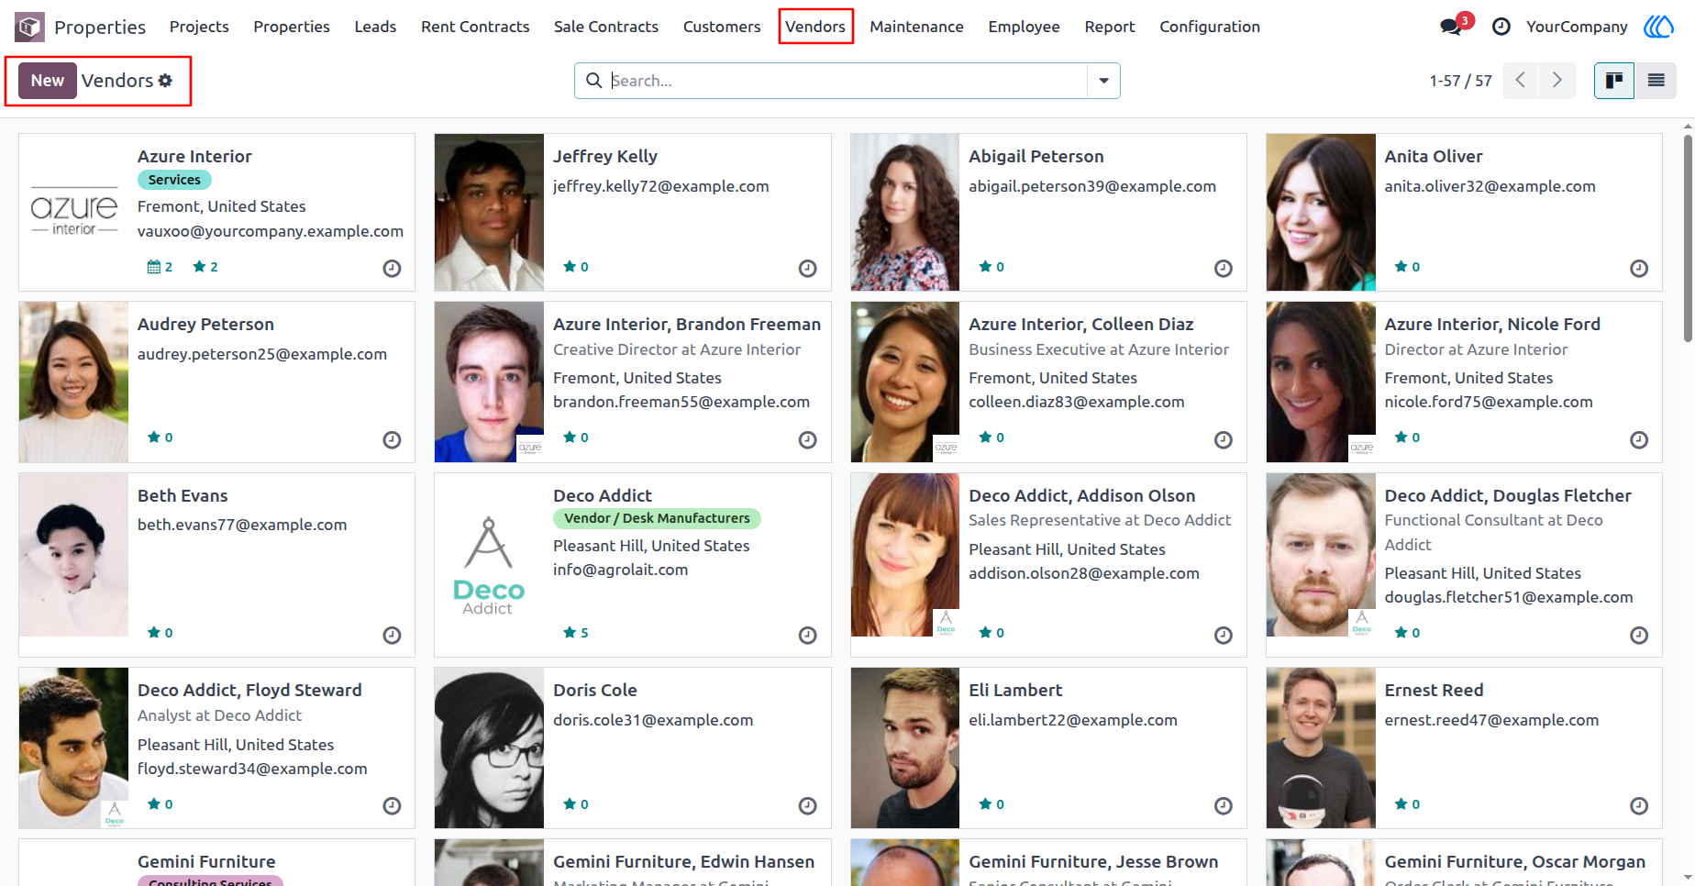The width and height of the screenshot is (1695, 886).
Task: Go to next page of vendors
Action: tap(1557, 81)
